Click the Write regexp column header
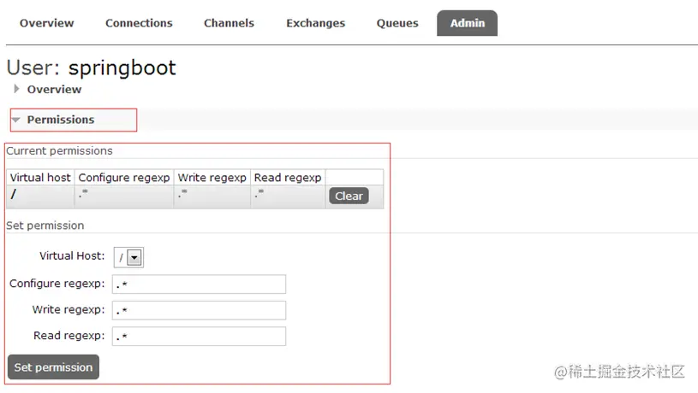Screen dimensions: 698x393 212,178
